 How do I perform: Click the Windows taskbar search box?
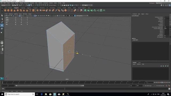pos(20,94)
